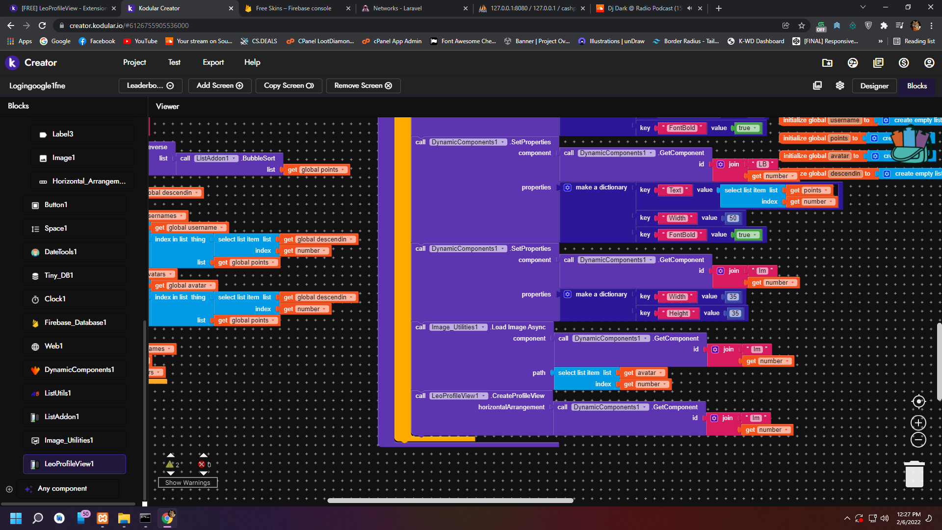Click the horizontal workspace scrollbar
Screen dimensions: 942x530
coord(450,501)
